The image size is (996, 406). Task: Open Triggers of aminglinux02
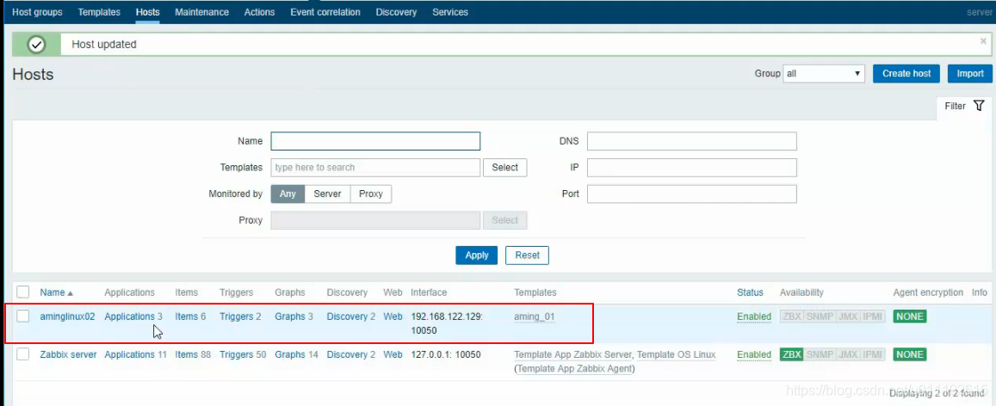coord(236,316)
